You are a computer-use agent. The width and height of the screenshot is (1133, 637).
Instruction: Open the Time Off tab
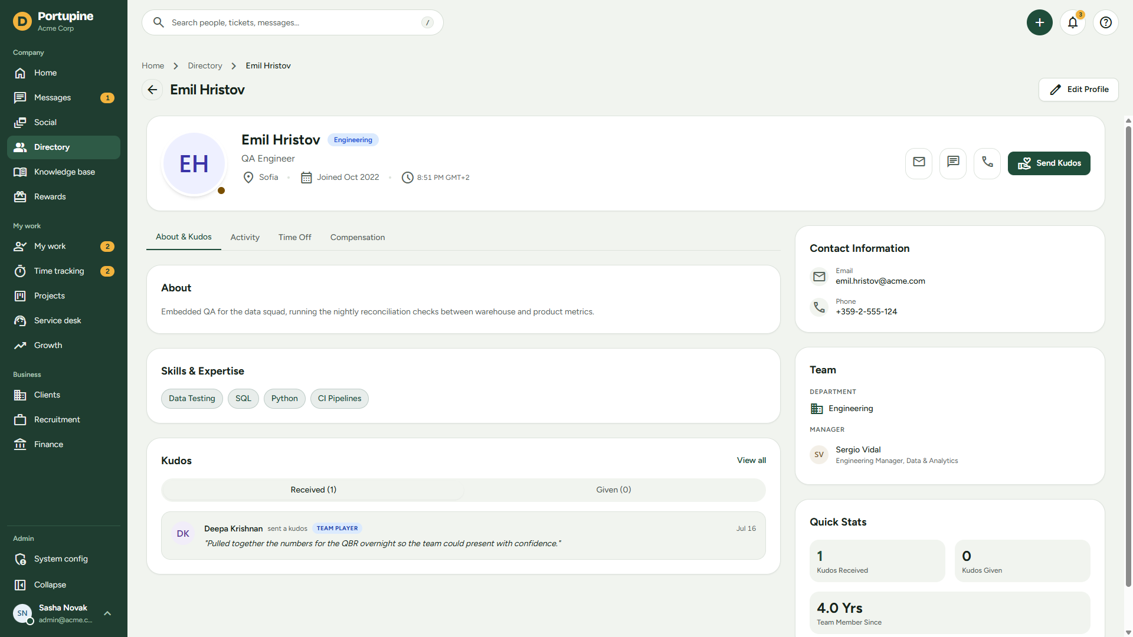[x=295, y=238]
